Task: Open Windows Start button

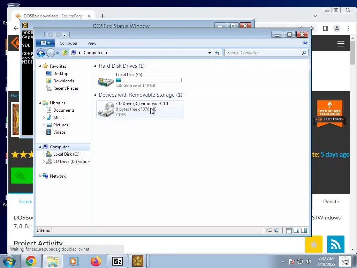Action: coord(9,261)
